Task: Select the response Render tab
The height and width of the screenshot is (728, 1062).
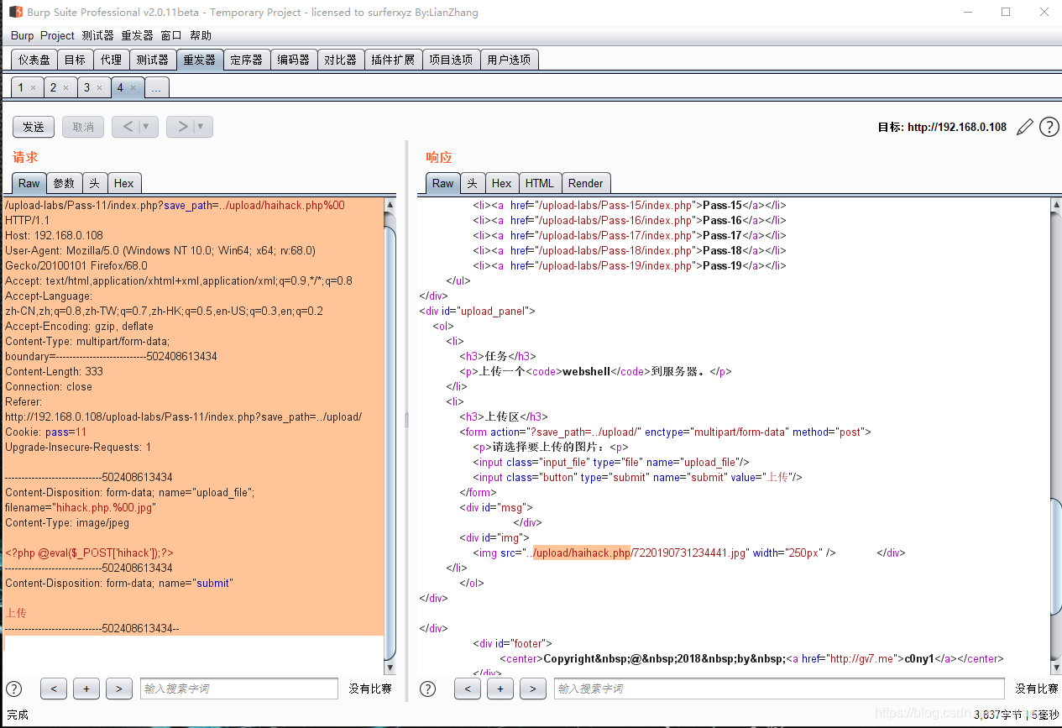Action: (x=586, y=183)
